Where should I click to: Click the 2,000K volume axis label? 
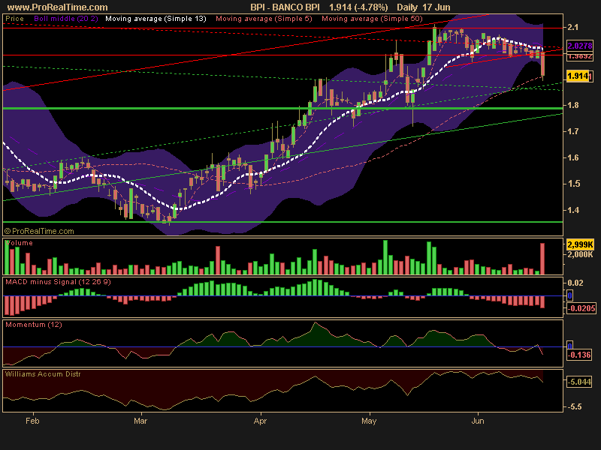click(580, 254)
